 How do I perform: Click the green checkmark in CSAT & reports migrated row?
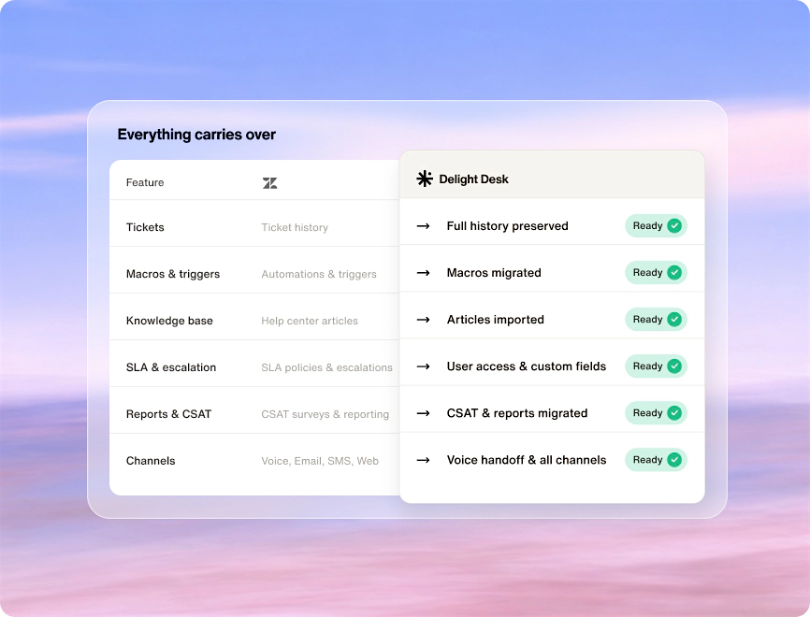point(674,413)
